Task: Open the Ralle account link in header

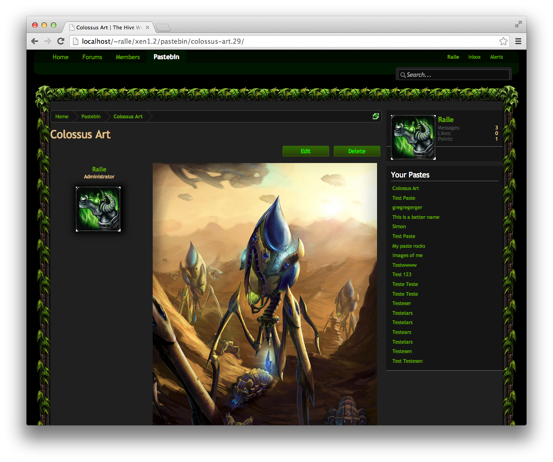Action: pyautogui.click(x=453, y=57)
